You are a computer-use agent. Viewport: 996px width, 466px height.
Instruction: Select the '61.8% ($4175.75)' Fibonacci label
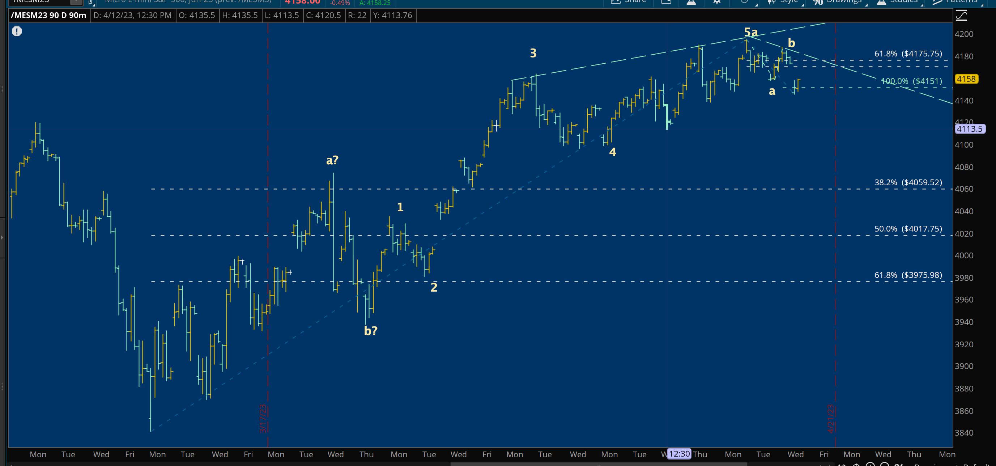908,54
